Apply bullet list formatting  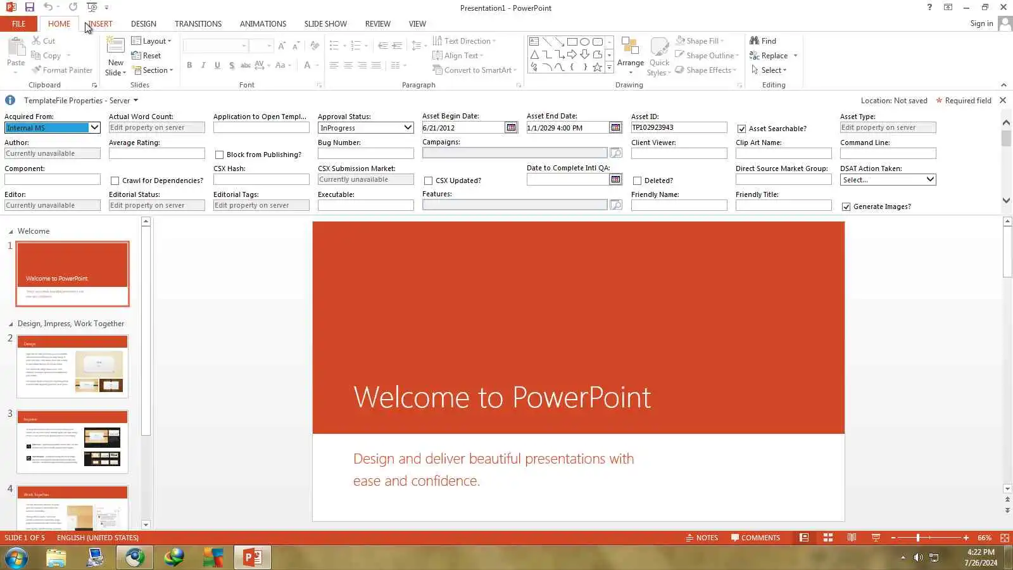[x=334, y=46]
